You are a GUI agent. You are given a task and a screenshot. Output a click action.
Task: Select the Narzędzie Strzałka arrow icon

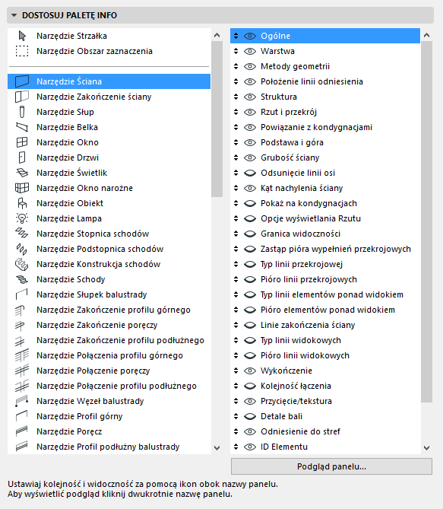point(22,36)
